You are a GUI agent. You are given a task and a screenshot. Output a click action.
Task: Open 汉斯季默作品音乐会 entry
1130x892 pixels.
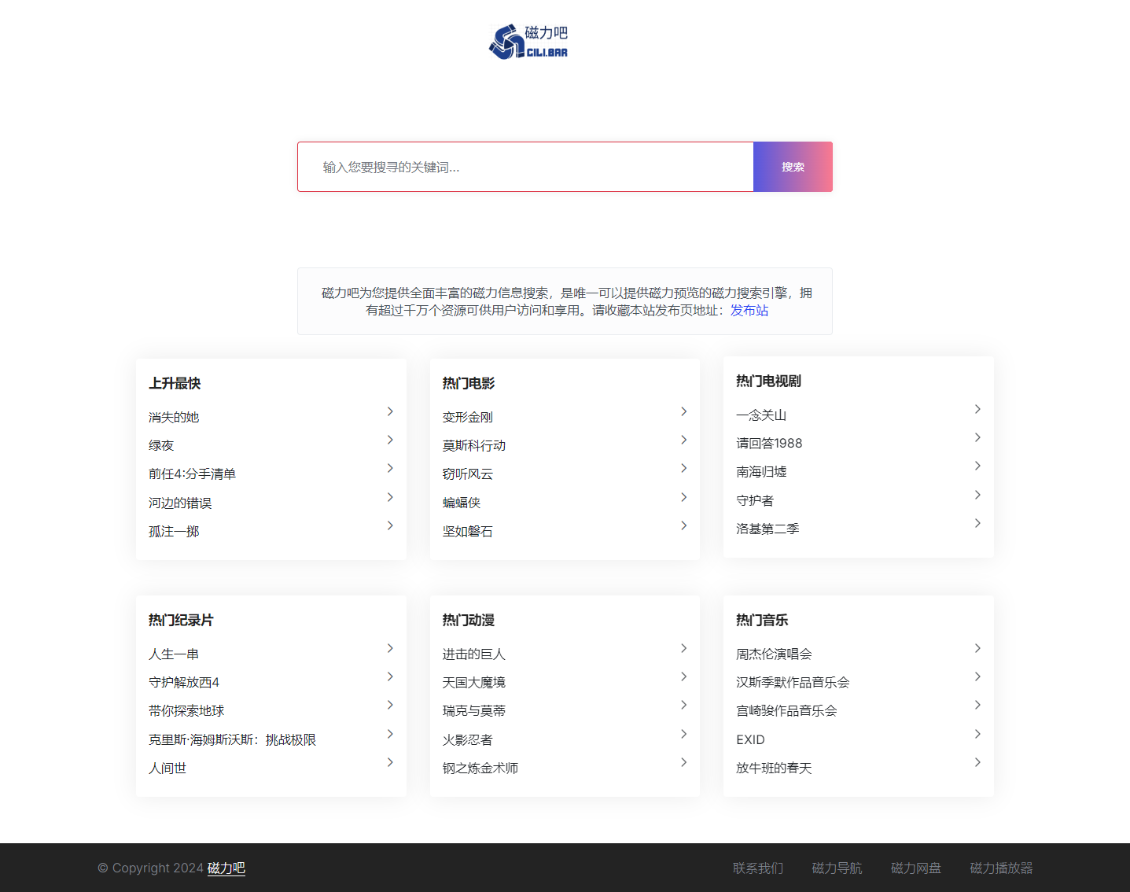(x=793, y=682)
